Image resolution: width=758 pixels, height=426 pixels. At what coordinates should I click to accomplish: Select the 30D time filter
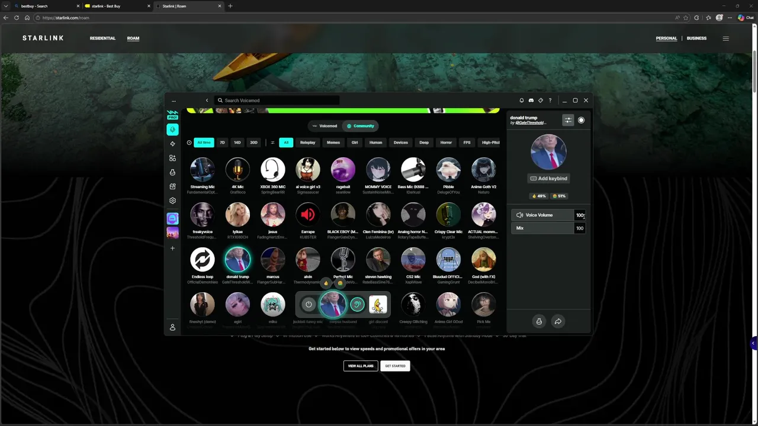click(x=253, y=143)
